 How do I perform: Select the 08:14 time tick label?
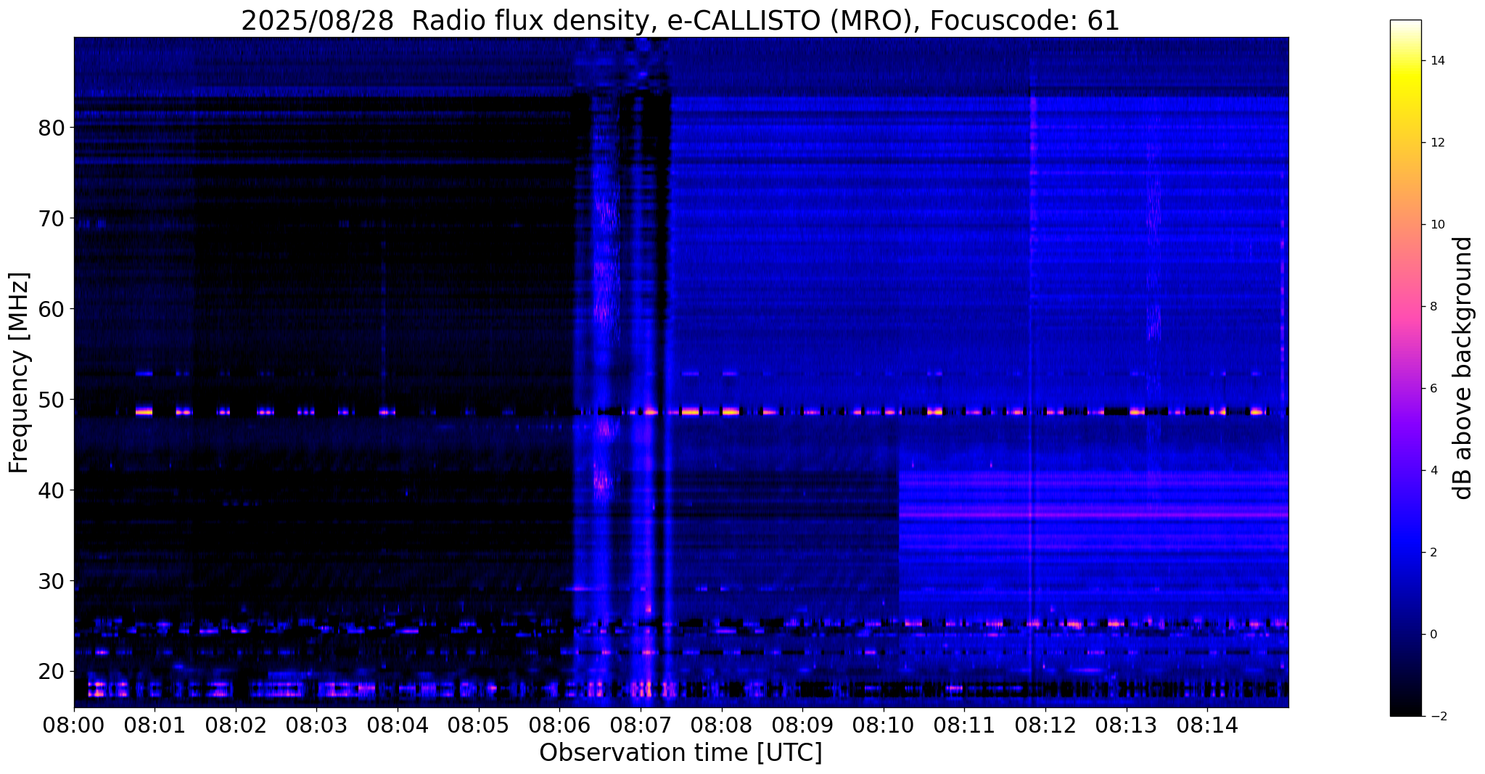1208,725
